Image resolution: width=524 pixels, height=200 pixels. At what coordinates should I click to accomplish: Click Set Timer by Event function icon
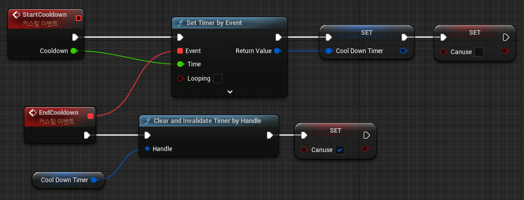[x=180, y=23]
